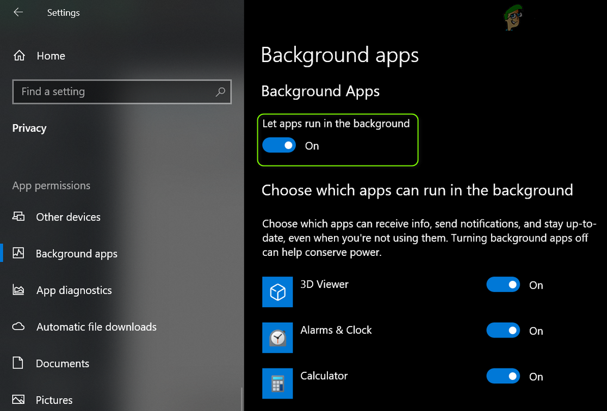Click the 3D Viewer app icon
Viewport: 607px width, 411px height.
tap(277, 292)
